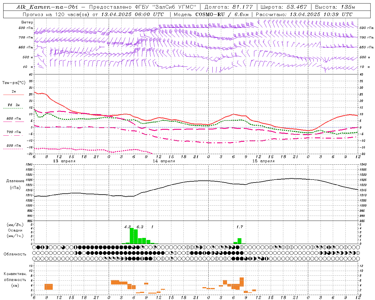Click the 'Давление' pressure panel label
The height and width of the screenshot is (300, 375).
point(15,181)
